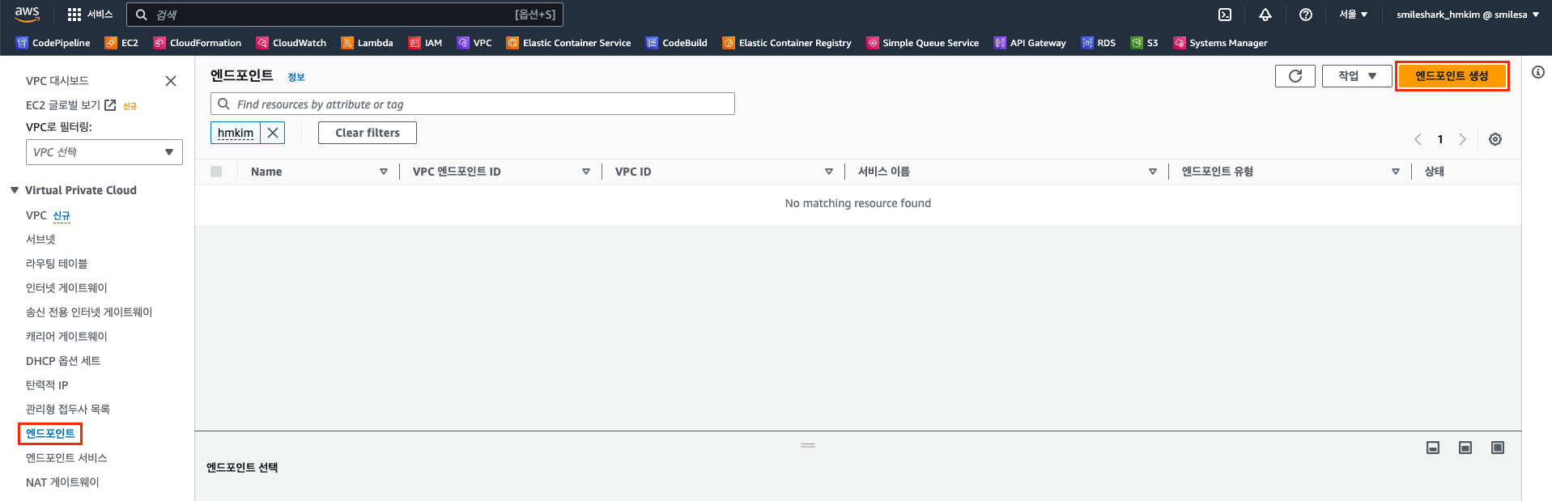1552x501 pixels.
Task: Open the smileshark_hmkim account menu
Action: [1468, 15]
